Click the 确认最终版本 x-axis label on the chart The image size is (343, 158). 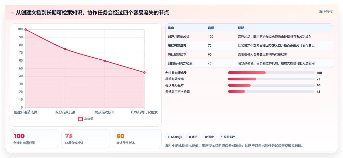pos(105,112)
